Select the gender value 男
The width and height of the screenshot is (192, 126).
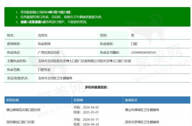point(132,35)
